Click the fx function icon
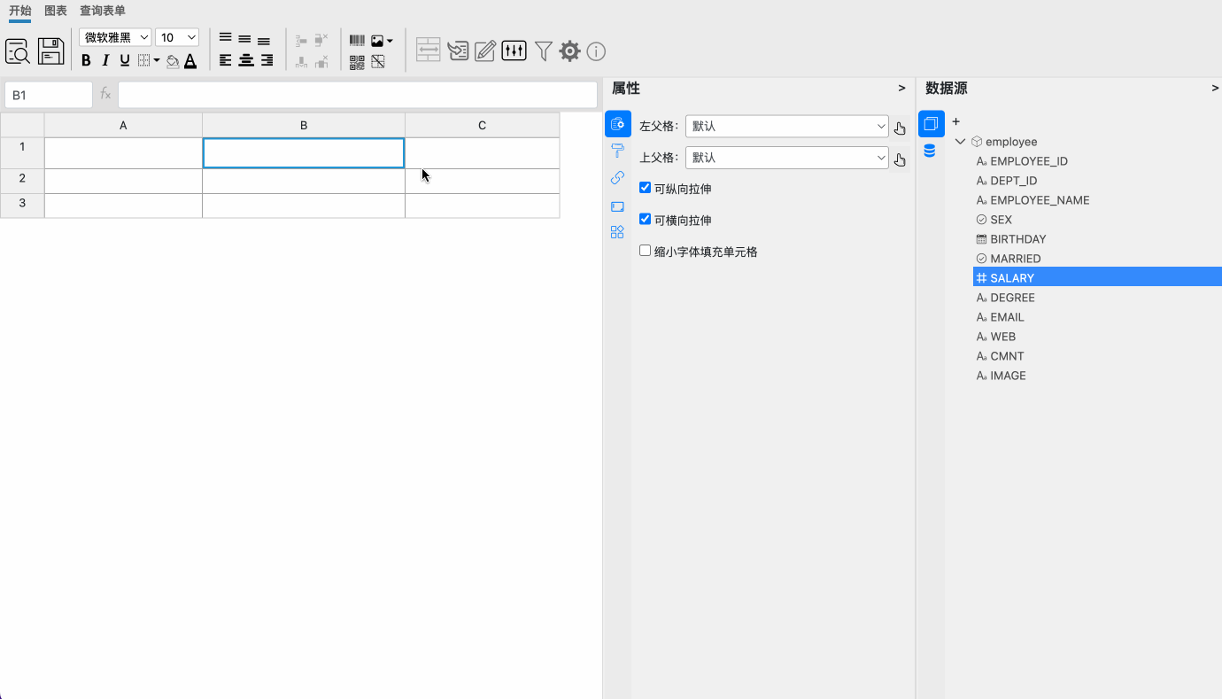The image size is (1222, 699). tap(105, 94)
